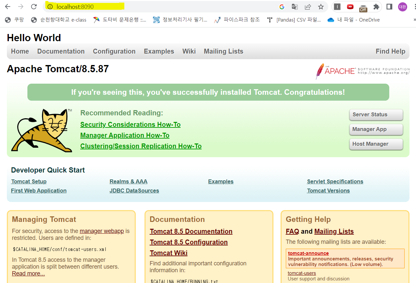Open the Tomcat Versions link

click(x=328, y=191)
